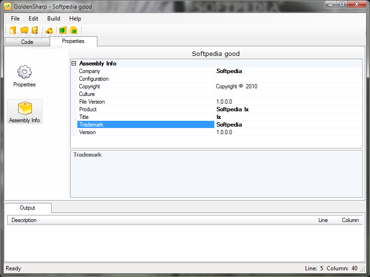Open the Edit menu
The height and width of the screenshot is (277, 370).
click(33, 19)
